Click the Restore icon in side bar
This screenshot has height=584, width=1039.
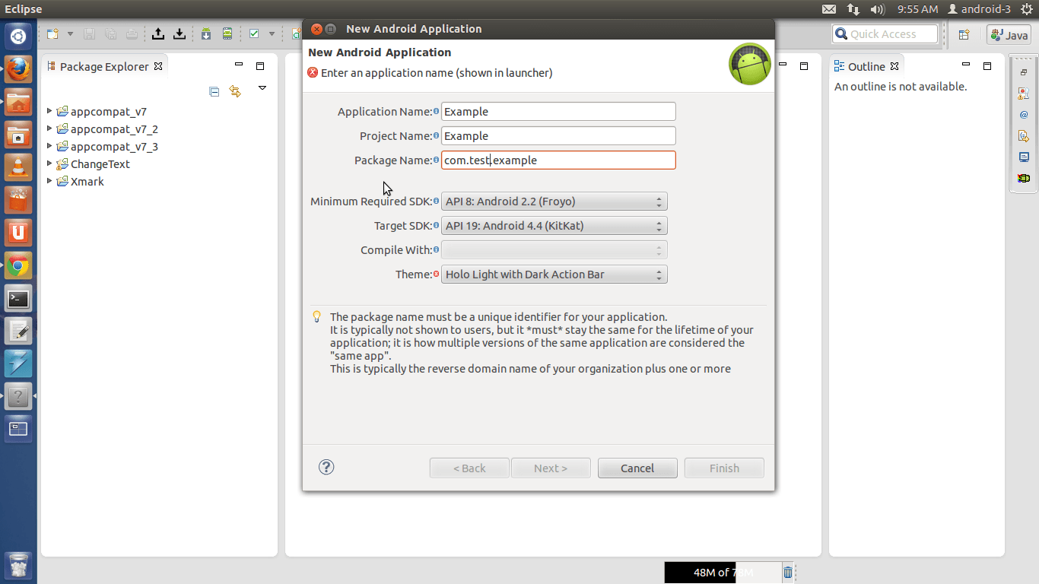point(1024,72)
